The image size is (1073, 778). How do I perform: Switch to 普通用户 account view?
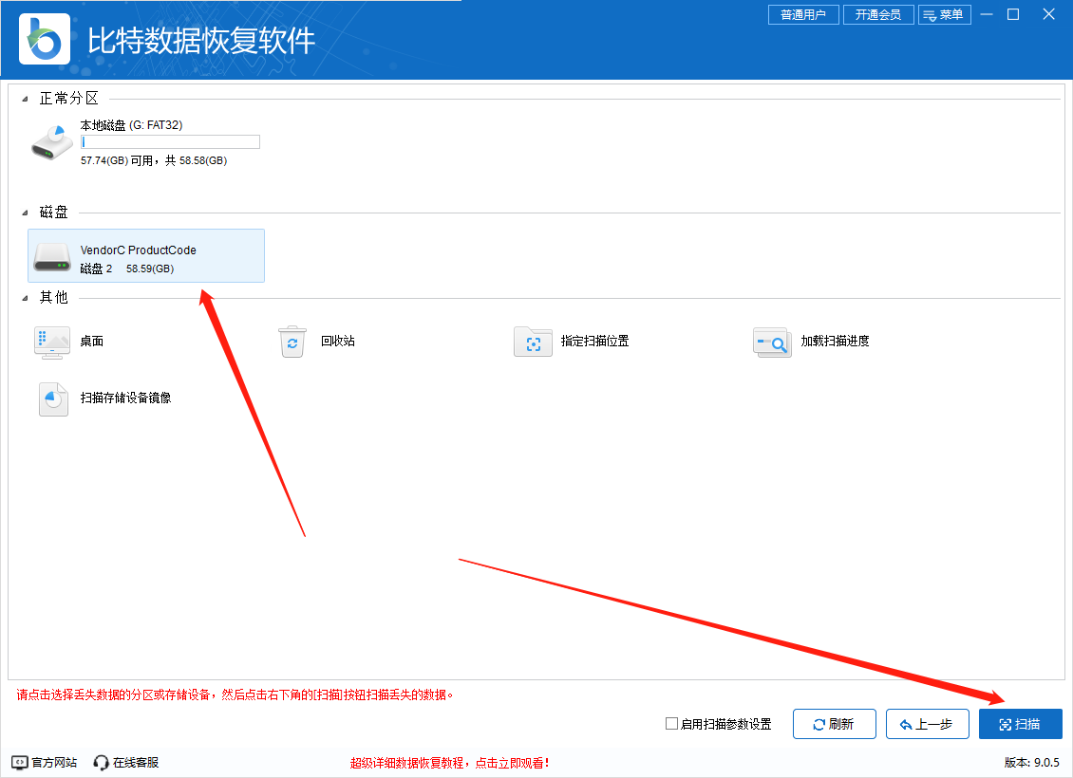point(803,14)
